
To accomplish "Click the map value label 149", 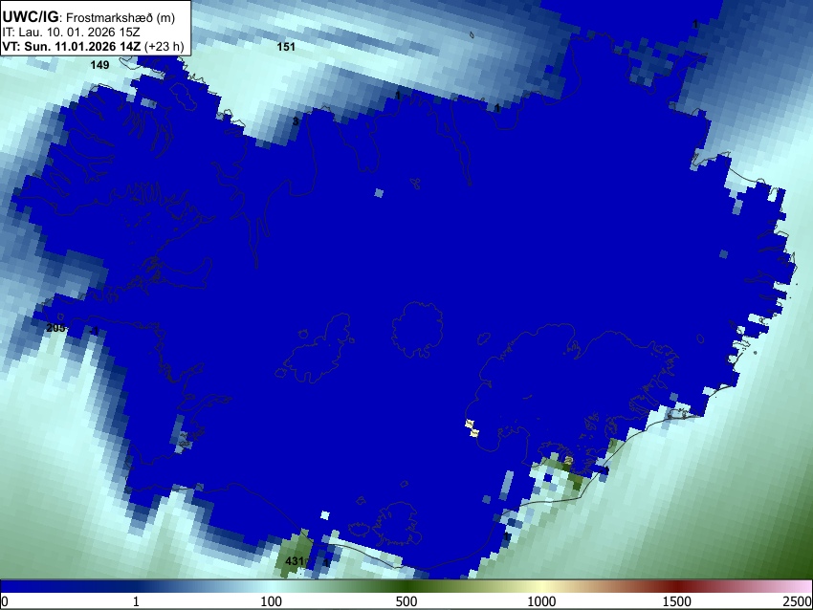I will pyautogui.click(x=99, y=65).
